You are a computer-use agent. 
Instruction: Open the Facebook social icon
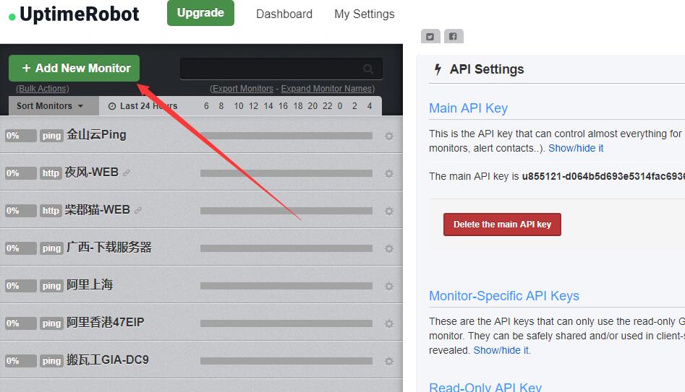click(454, 37)
